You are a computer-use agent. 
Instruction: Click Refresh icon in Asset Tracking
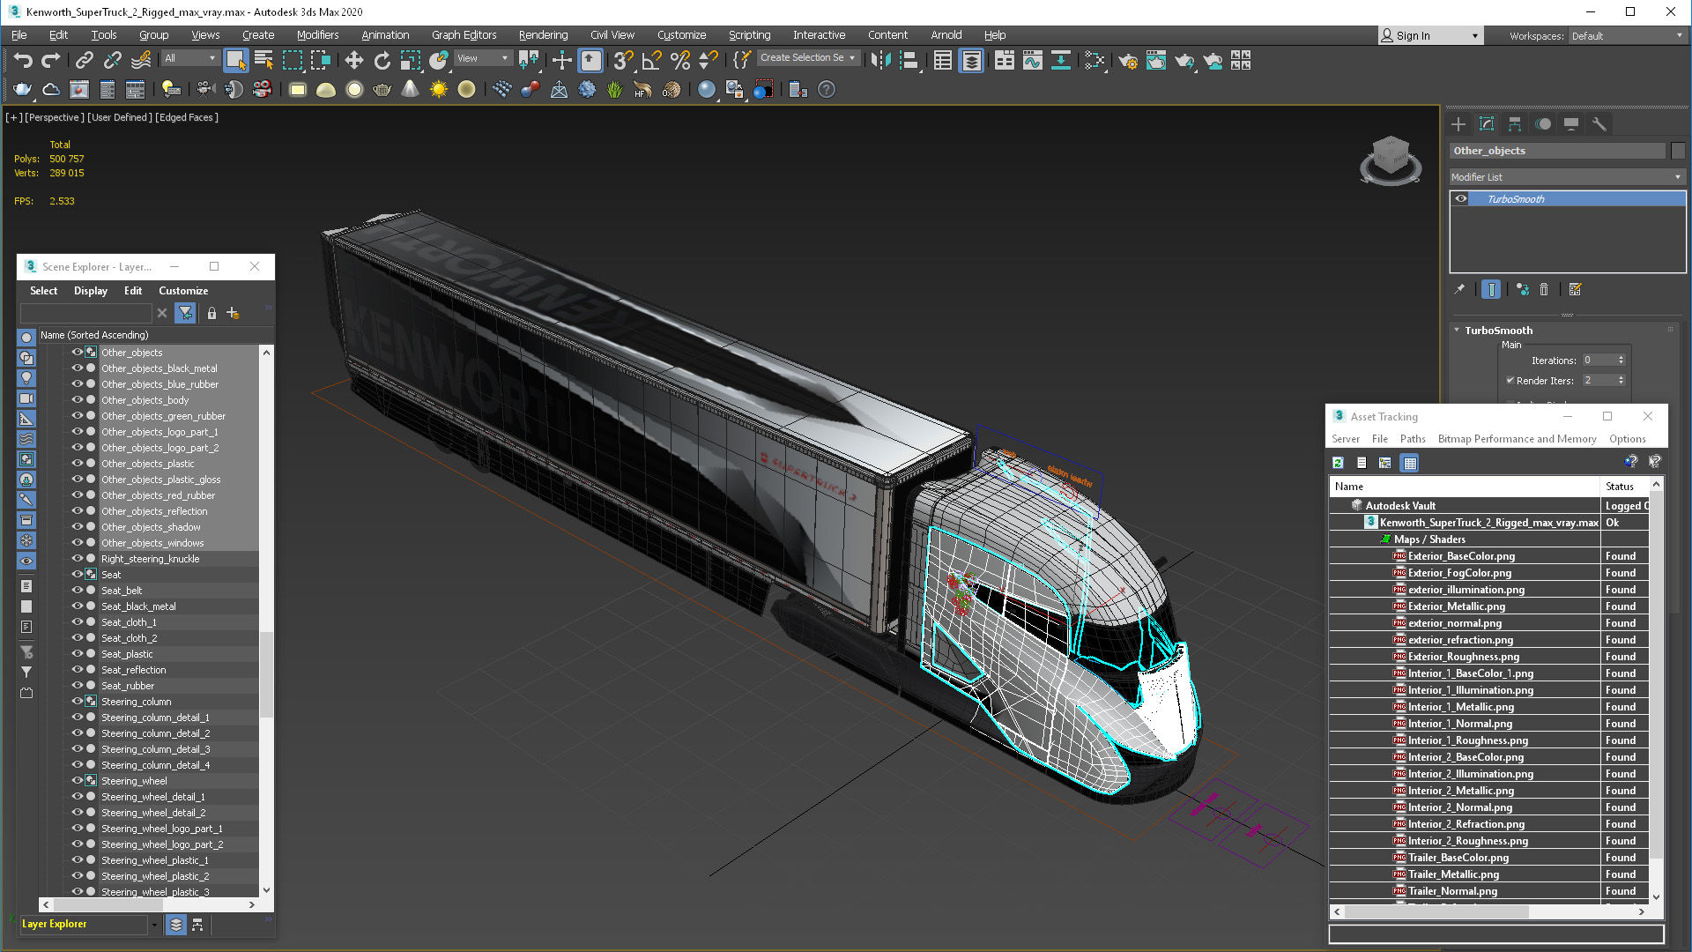1338,463
